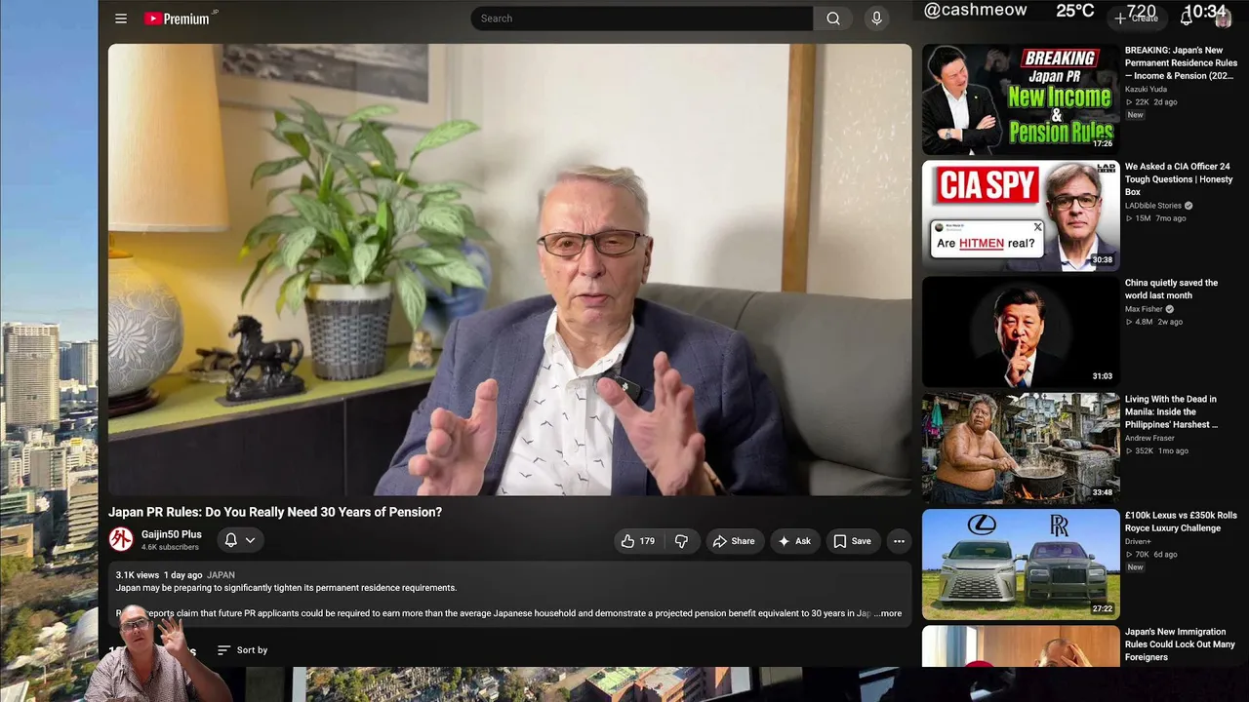This screenshot has width=1249, height=702.
Task: Click the JAPAN location tag
Action: (221, 575)
